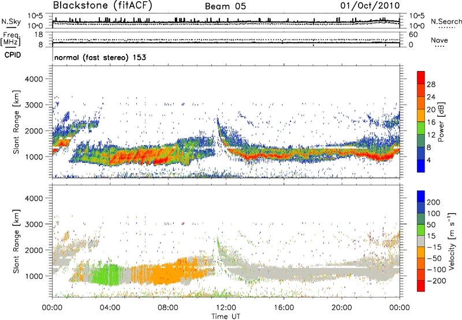Click the 'Blackstone (fitACF)' title text
Image resolution: width=462 pixels, height=320 pixels.
click(103, 6)
